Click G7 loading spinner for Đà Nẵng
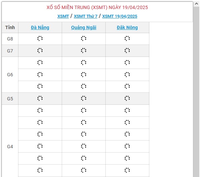The image size is (200, 177). click(x=40, y=51)
